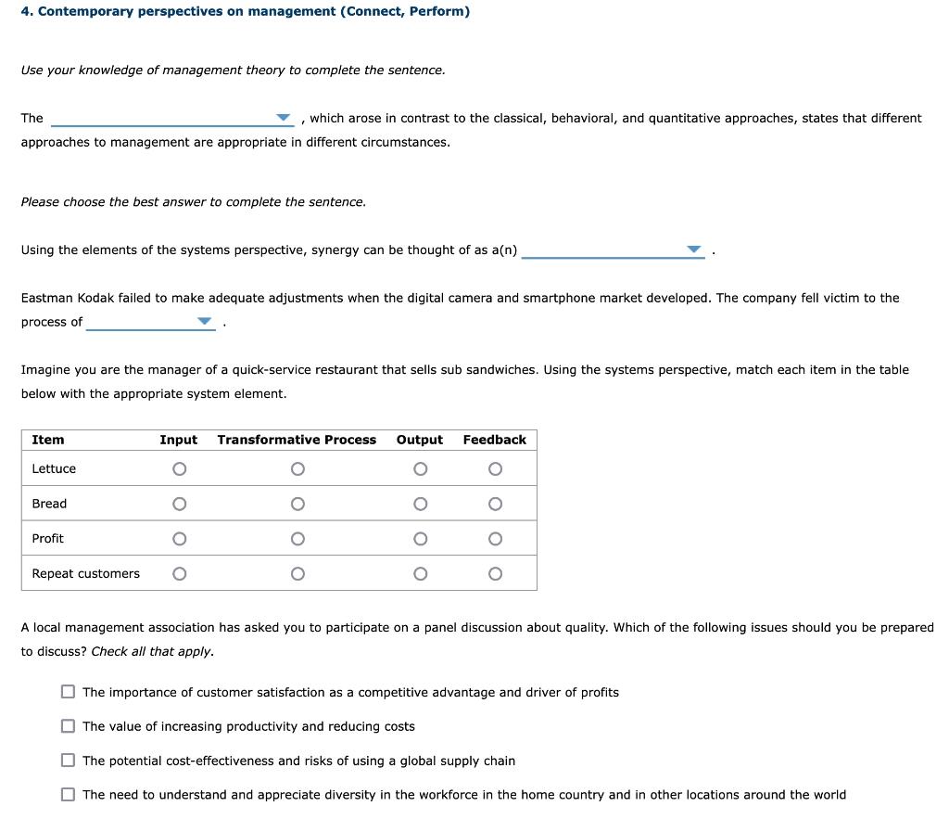The height and width of the screenshot is (819, 949).
Task: Select Feedback radio button for Profit
Action: pyautogui.click(x=494, y=538)
